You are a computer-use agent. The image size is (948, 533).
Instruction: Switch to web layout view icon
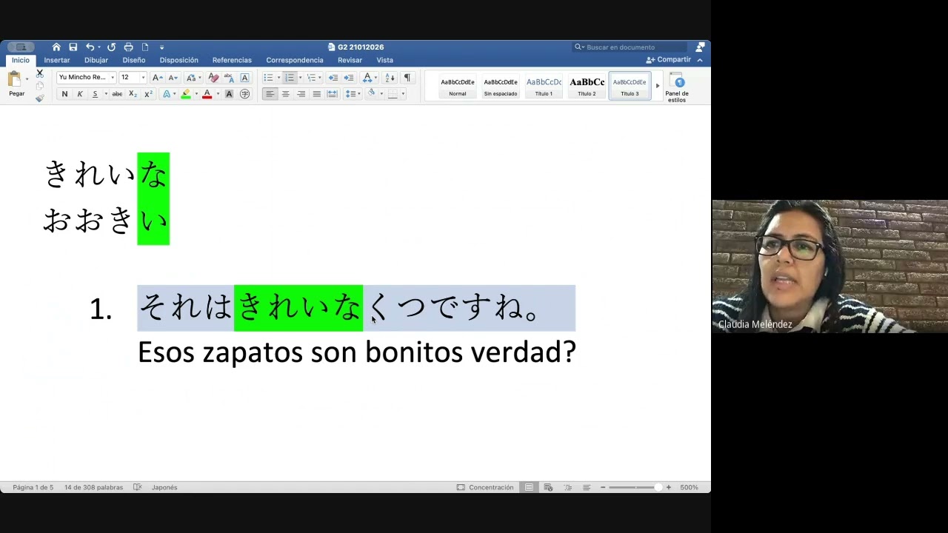tap(548, 487)
